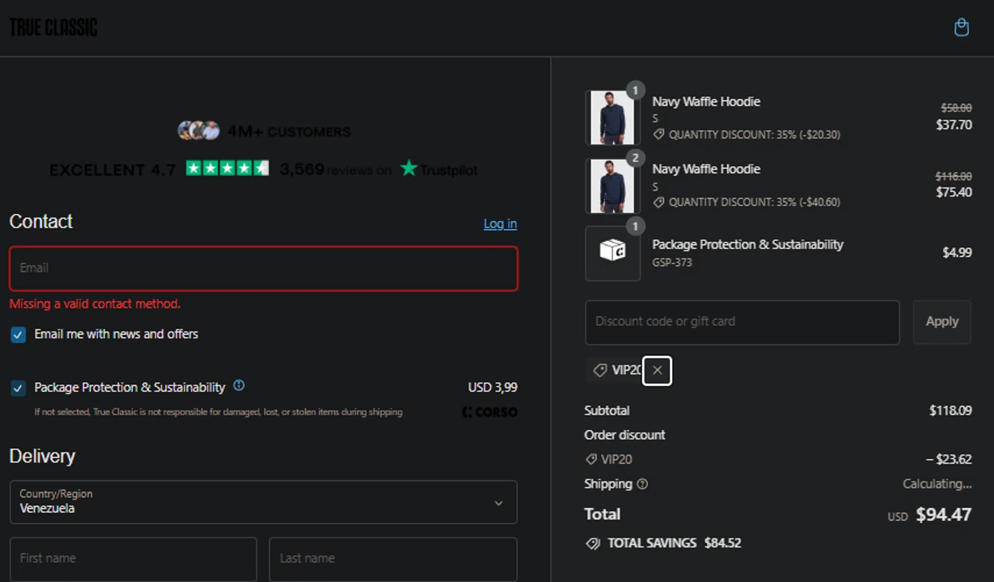Click the $75.40 hoodie price
This screenshot has height=582, width=994.
point(954,193)
